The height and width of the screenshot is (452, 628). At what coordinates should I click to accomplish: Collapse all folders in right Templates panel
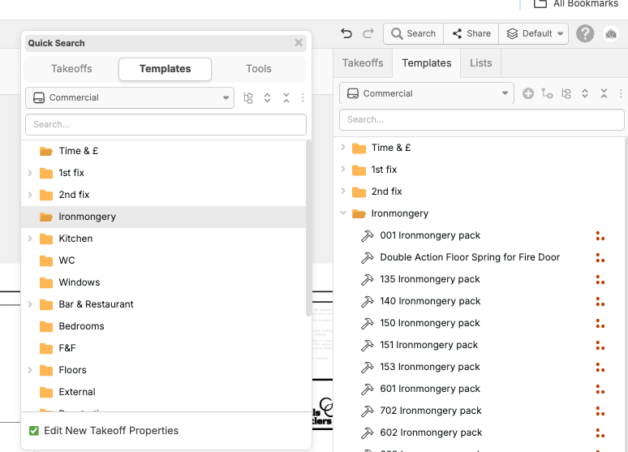tap(604, 93)
